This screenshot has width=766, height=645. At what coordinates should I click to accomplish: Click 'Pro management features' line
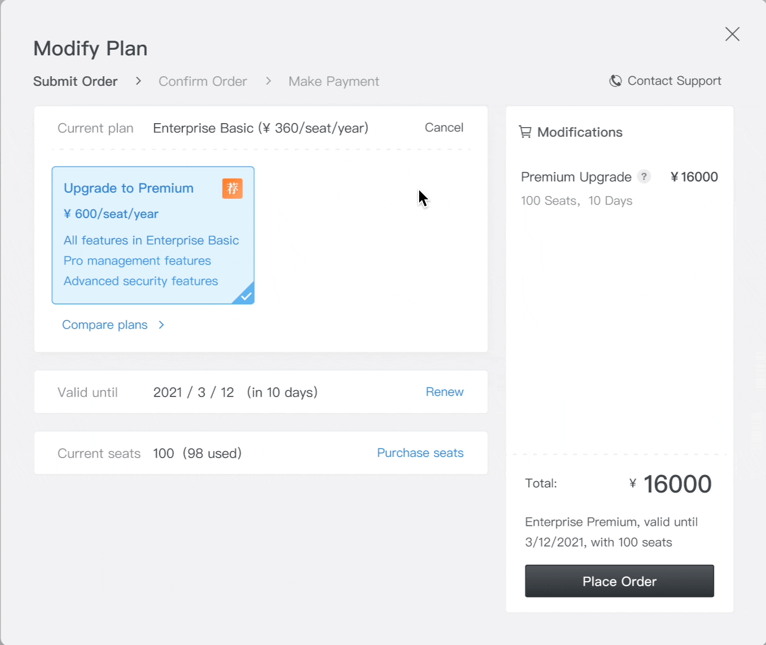pos(137,261)
